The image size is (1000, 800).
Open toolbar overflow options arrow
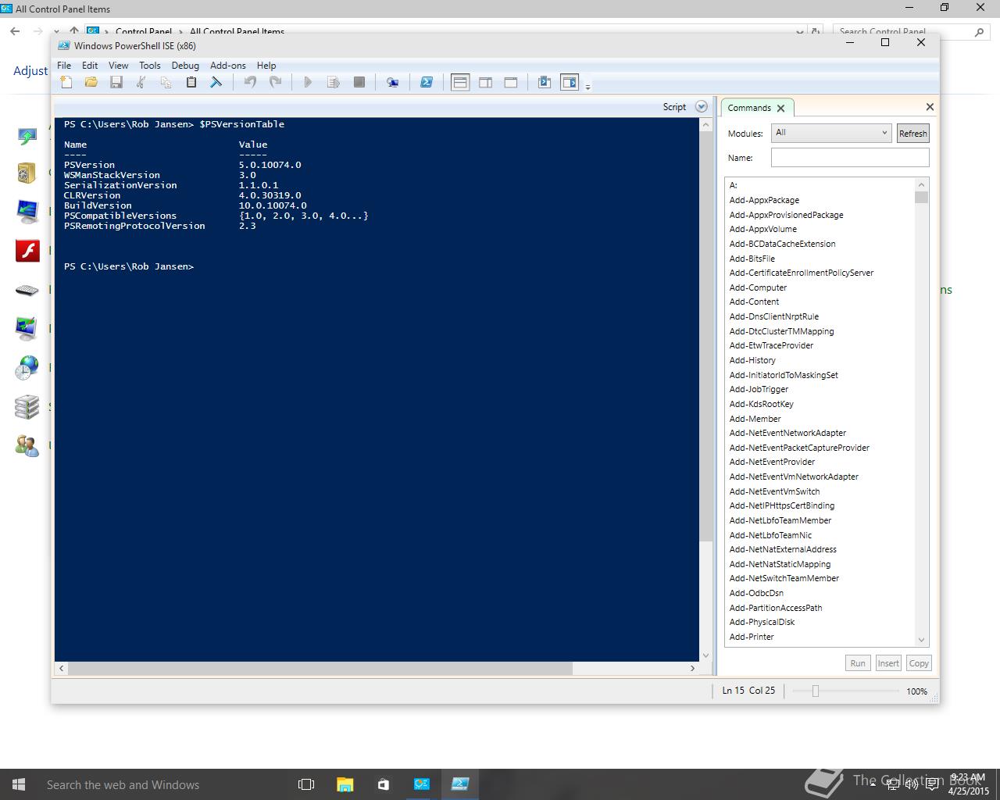point(587,85)
